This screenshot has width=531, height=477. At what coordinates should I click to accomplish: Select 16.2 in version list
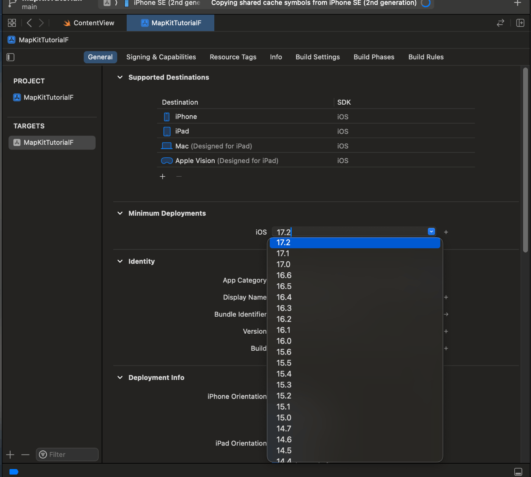pyautogui.click(x=355, y=319)
